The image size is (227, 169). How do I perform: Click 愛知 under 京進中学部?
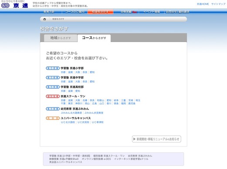coord(92,82)
